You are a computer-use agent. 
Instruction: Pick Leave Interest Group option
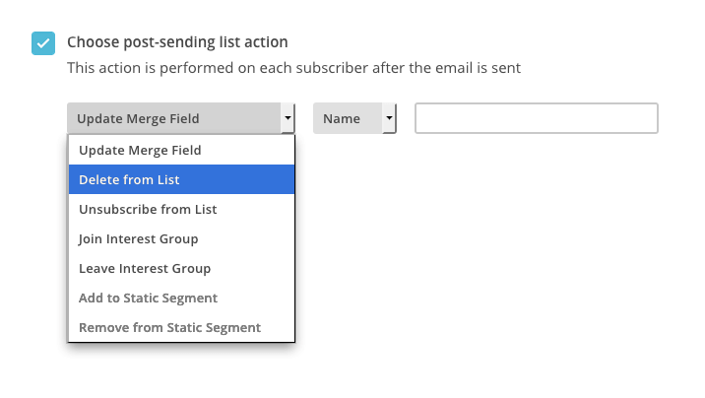(x=181, y=269)
